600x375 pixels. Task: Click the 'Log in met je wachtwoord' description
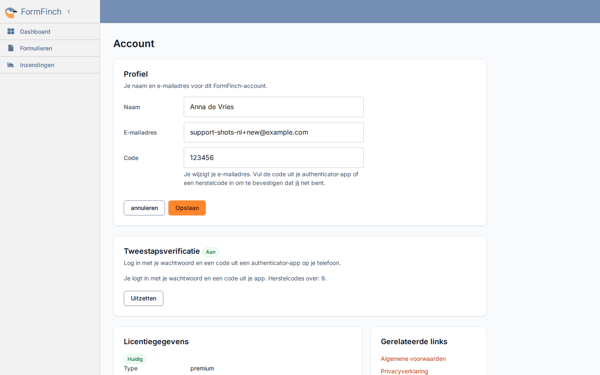(232, 263)
